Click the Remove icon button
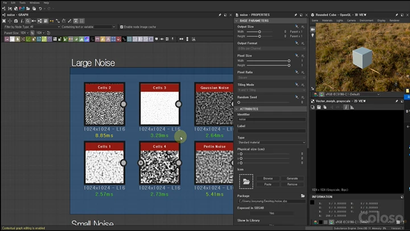The image size is (410, 231). click(x=292, y=184)
